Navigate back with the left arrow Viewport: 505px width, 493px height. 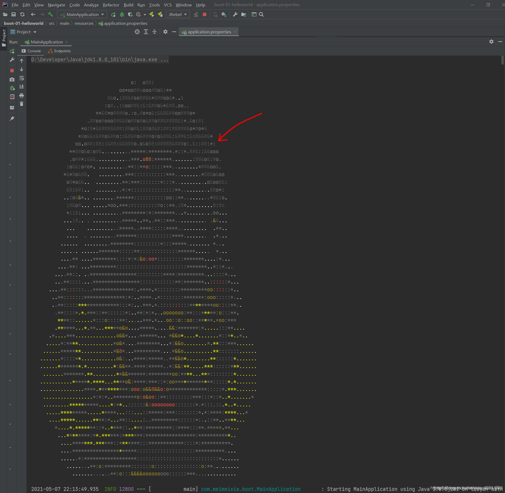pyautogui.click(x=33, y=14)
